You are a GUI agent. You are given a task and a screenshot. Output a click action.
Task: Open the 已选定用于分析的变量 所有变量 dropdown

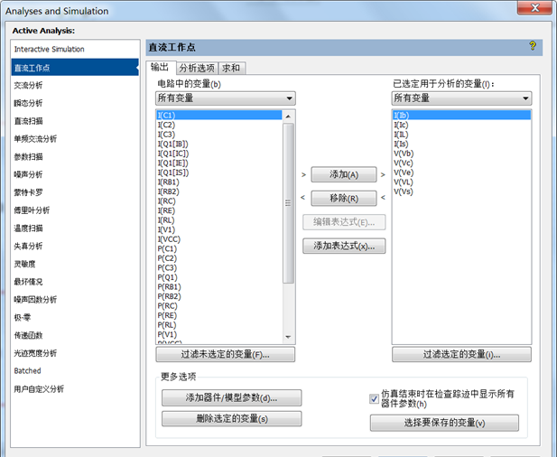[461, 98]
